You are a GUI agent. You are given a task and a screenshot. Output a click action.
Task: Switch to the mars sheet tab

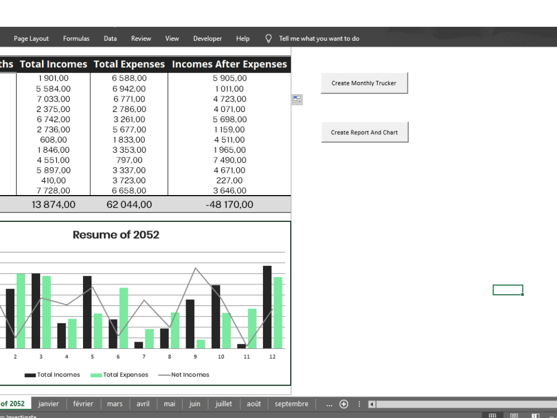(115, 404)
